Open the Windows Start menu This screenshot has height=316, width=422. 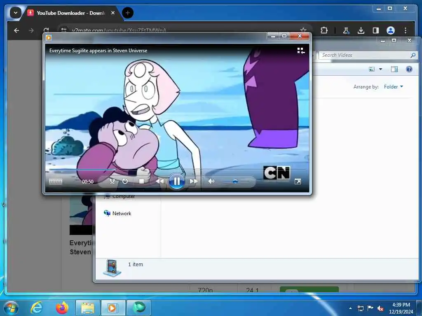[x=11, y=308]
